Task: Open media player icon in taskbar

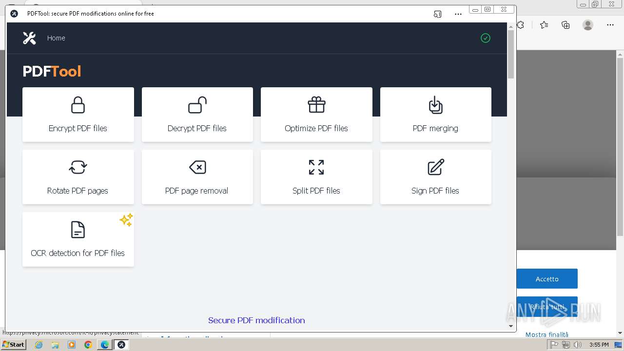Action: click(x=72, y=345)
